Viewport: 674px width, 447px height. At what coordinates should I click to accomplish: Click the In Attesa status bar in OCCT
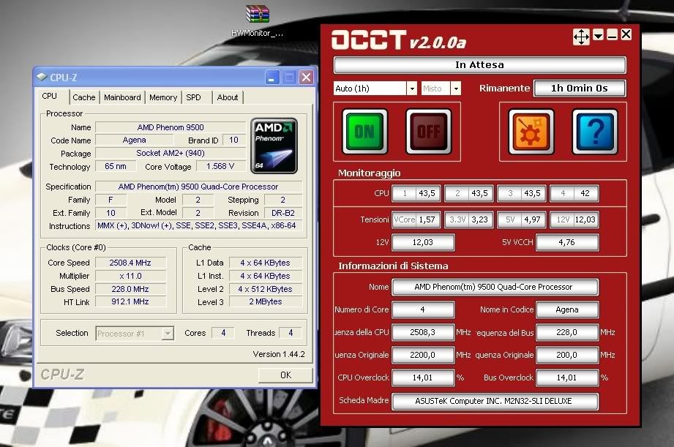(480, 65)
